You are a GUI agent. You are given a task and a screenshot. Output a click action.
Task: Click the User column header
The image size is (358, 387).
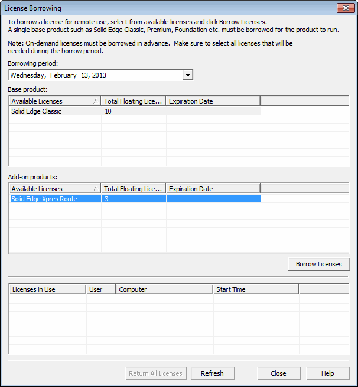click(x=101, y=289)
